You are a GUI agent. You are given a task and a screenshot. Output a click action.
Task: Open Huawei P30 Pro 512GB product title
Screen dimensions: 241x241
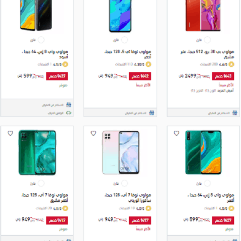[207, 54]
